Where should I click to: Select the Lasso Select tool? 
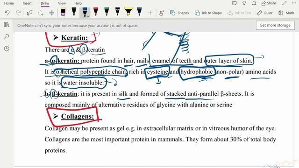(41, 13)
